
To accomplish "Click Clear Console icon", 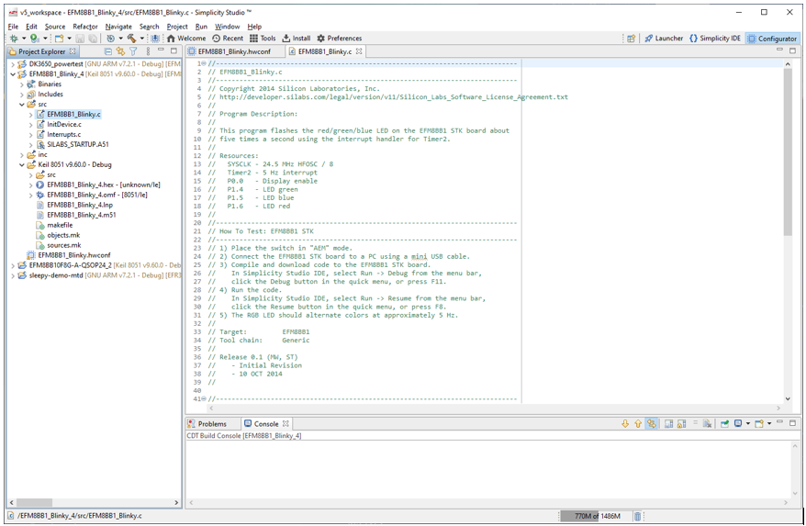I will coord(707,424).
